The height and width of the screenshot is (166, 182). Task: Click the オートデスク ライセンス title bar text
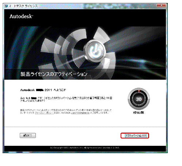[x=23, y=6]
